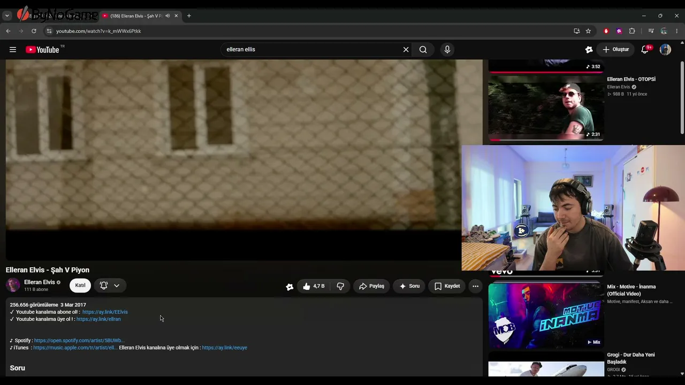Click the 111 B abone subscriber count
This screenshot has height=385, width=685.
click(36, 290)
